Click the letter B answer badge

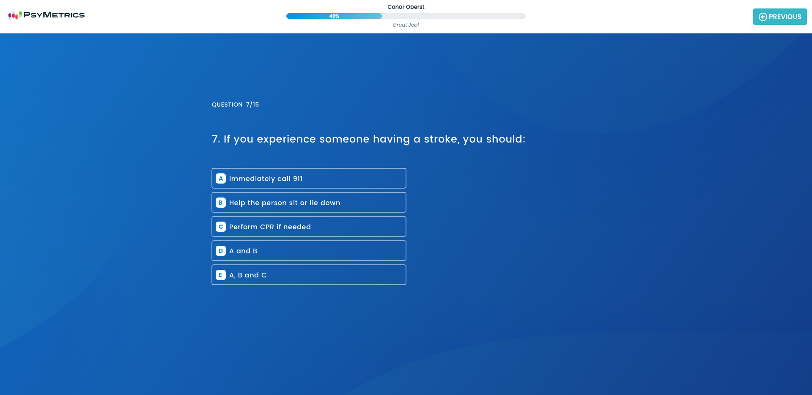click(221, 203)
